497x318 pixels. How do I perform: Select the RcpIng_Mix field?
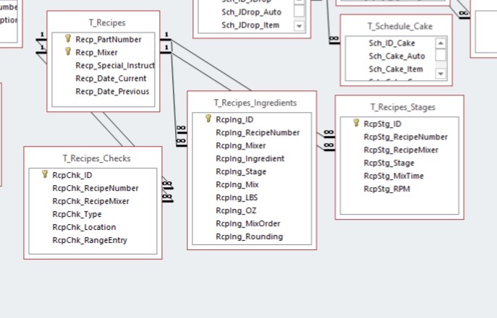(x=237, y=184)
